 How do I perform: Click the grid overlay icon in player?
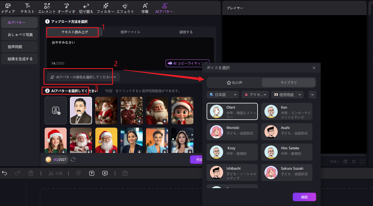354,161
